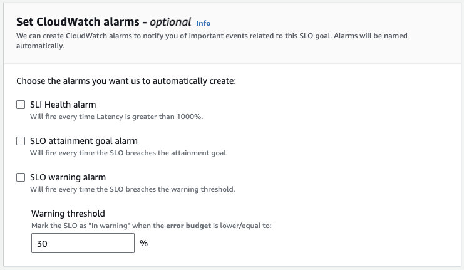Click the "SLO attainment goal alarm" label

click(84, 141)
